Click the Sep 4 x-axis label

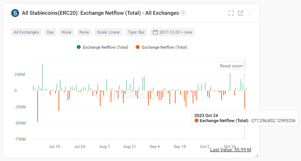tap(154, 147)
